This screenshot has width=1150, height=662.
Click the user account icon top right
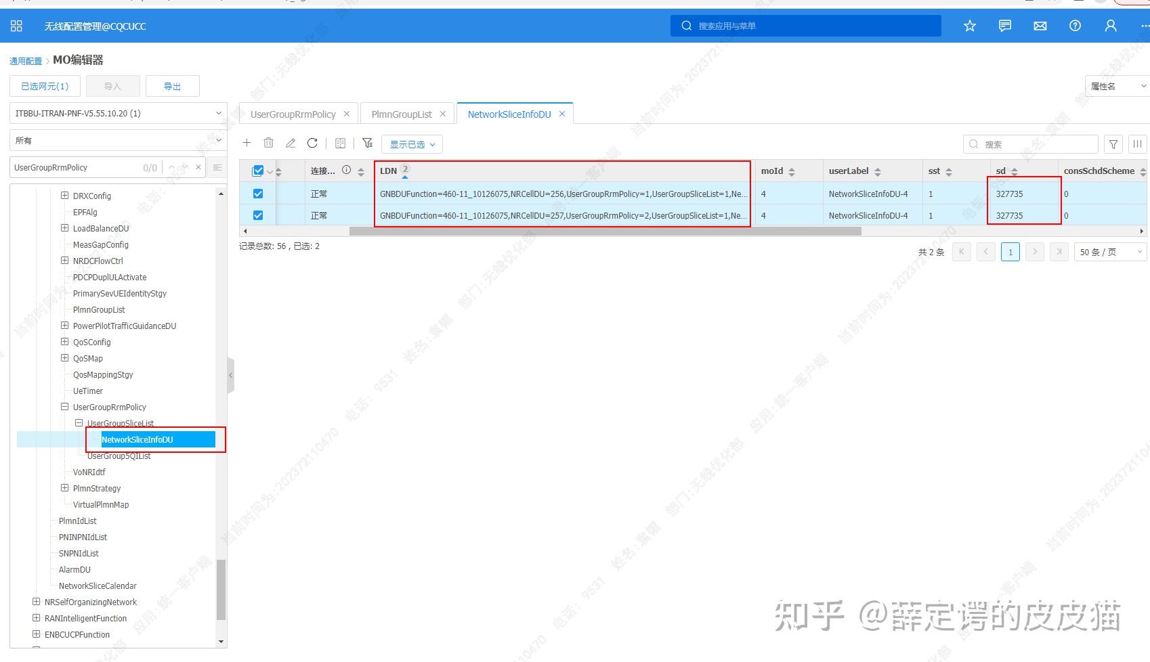1110,26
